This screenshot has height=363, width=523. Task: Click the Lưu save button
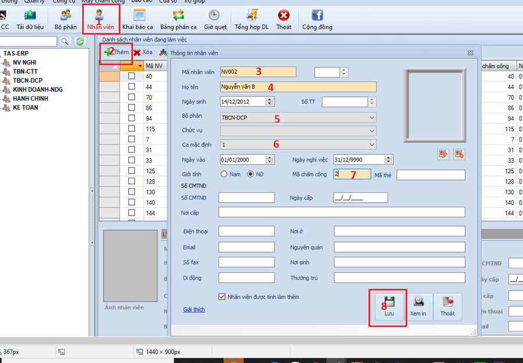pyautogui.click(x=389, y=307)
